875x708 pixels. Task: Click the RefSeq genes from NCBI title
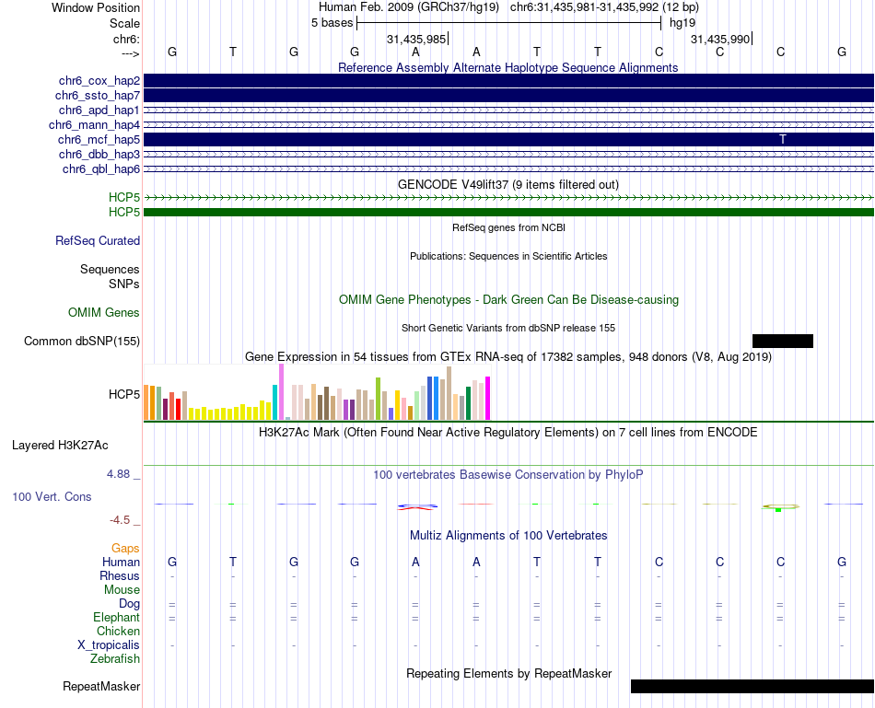pyautogui.click(x=508, y=227)
